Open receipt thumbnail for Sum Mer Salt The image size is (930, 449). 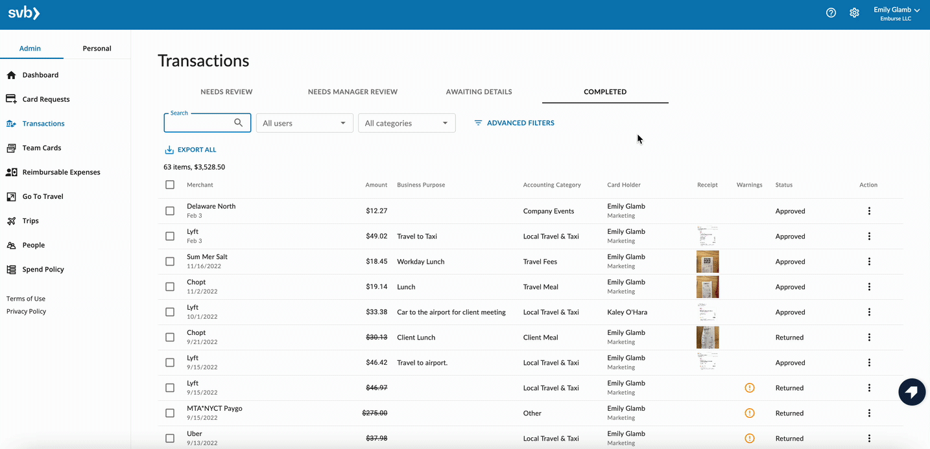click(x=708, y=262)
